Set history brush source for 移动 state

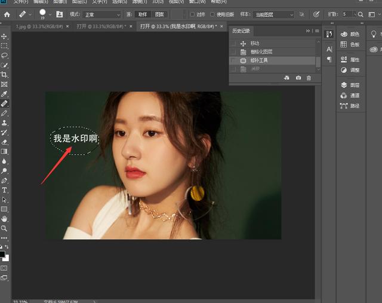(233, 44)
